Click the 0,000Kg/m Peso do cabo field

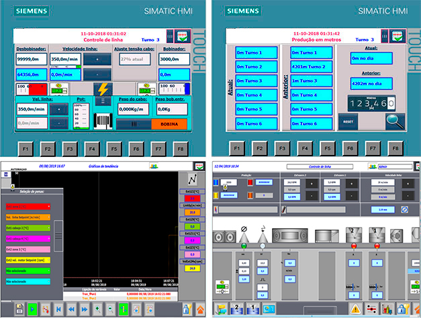pos(133,109)
